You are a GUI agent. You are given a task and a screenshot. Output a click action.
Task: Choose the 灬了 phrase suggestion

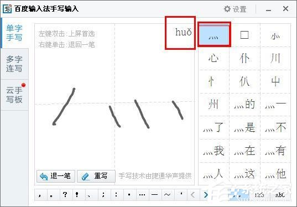[x=214, y=127]
